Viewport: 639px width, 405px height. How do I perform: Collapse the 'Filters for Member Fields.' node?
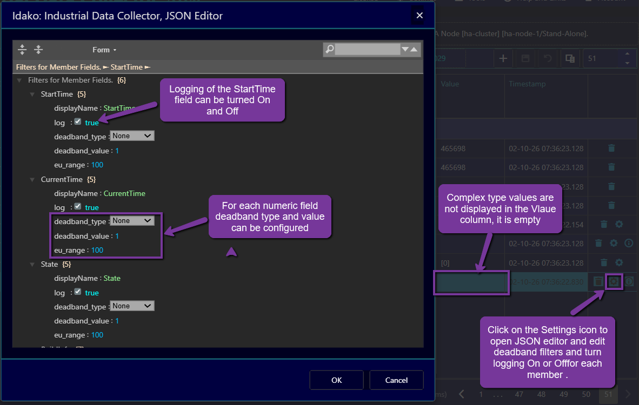pyautogui.click(x=19, y=80)
